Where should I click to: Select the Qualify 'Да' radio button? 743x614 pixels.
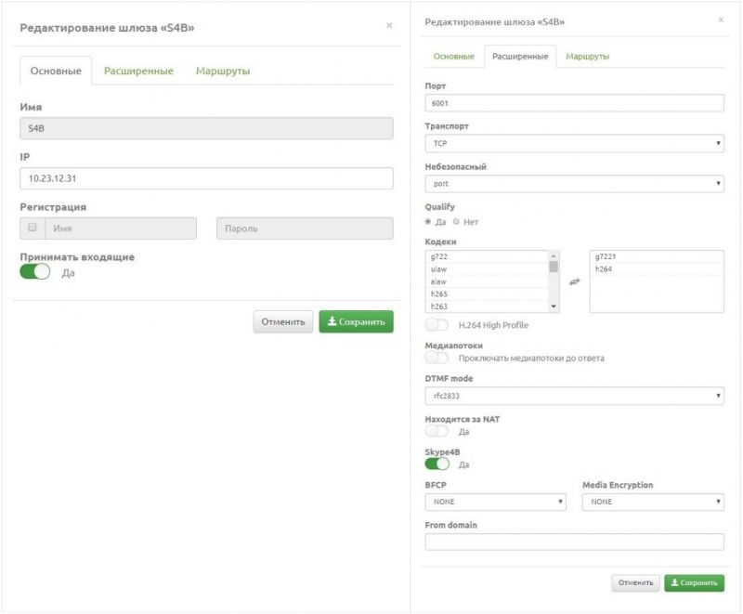pyautogui.click(x=428, y=222)
